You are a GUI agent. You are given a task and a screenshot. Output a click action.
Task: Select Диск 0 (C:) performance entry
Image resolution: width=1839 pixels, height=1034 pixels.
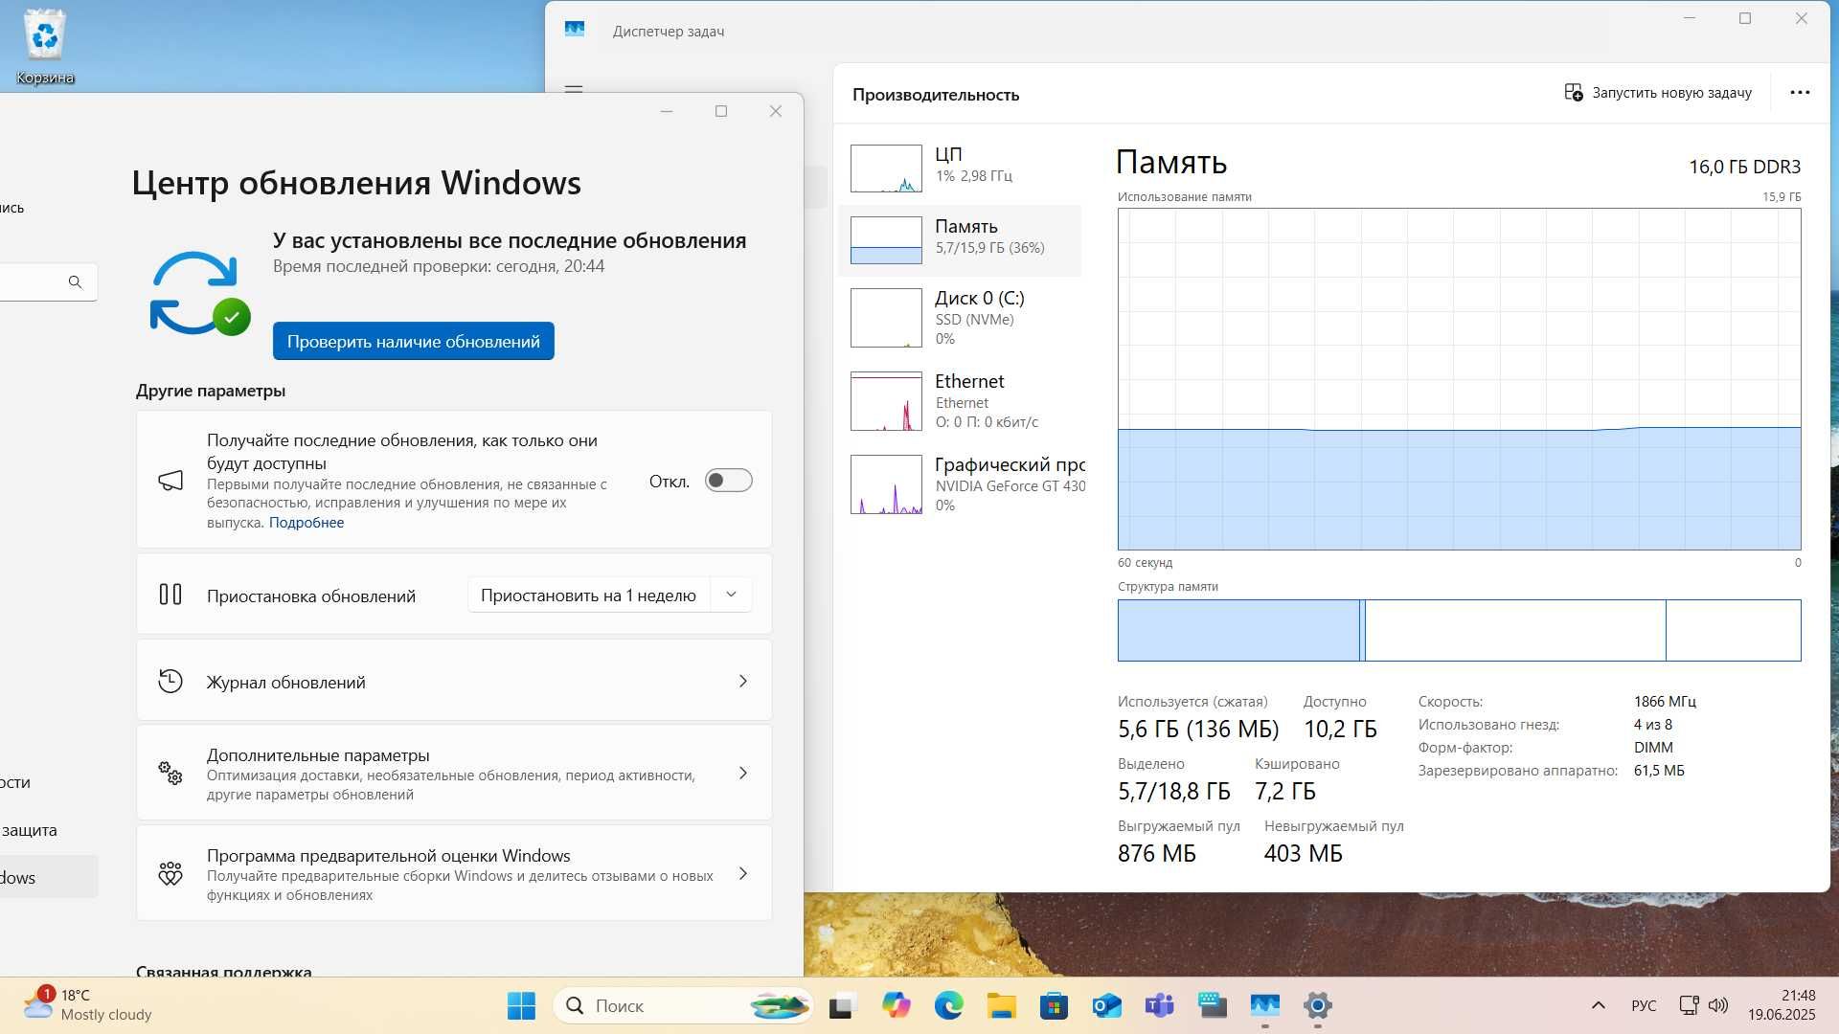960,318
